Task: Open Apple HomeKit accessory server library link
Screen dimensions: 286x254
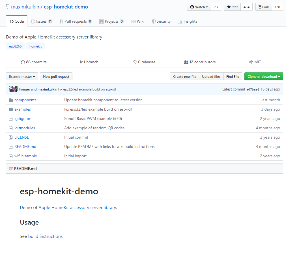Action: [x=77, y=208]
